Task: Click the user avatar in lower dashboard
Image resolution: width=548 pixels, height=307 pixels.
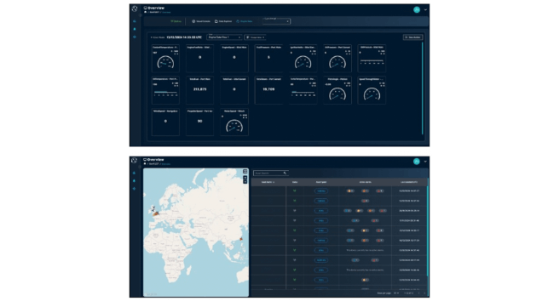Action: (417, 162)
